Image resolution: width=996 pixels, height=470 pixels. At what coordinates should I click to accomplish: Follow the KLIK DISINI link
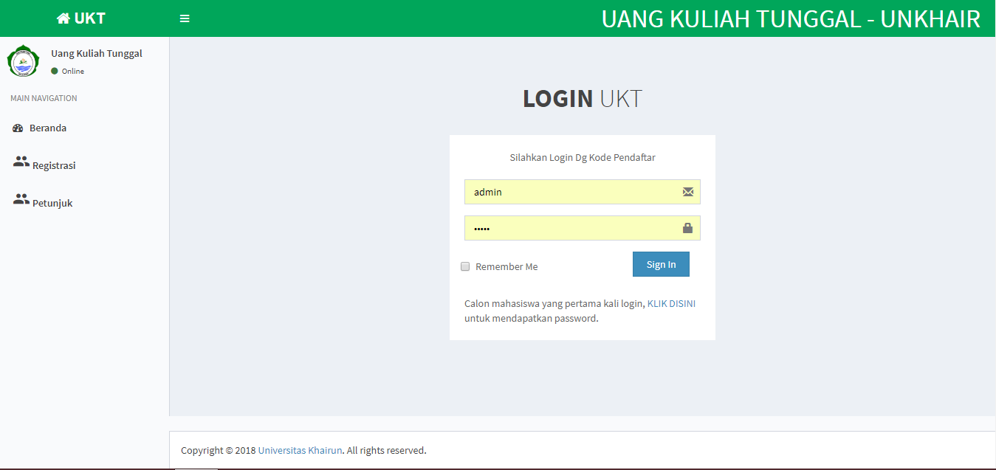(x=671, y=303)
